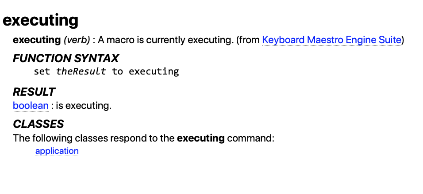Click "(from" text before the suite link
The image size is (423, 194).
click(248, 40)
